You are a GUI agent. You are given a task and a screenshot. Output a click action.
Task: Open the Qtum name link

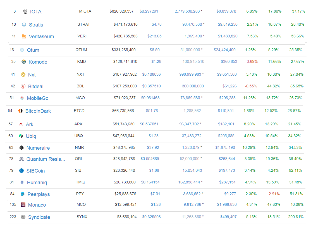33,50
